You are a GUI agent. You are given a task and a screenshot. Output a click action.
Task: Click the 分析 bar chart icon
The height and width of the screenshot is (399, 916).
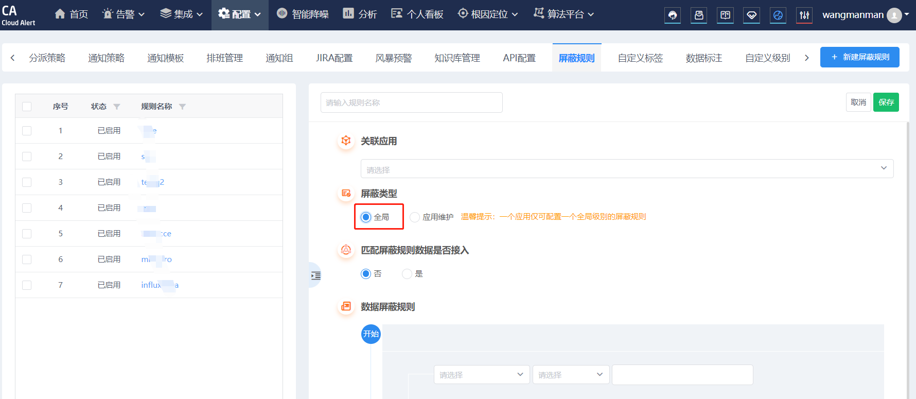click(348, 14)
